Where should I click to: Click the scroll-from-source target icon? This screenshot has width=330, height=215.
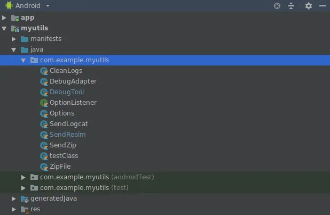277,6
